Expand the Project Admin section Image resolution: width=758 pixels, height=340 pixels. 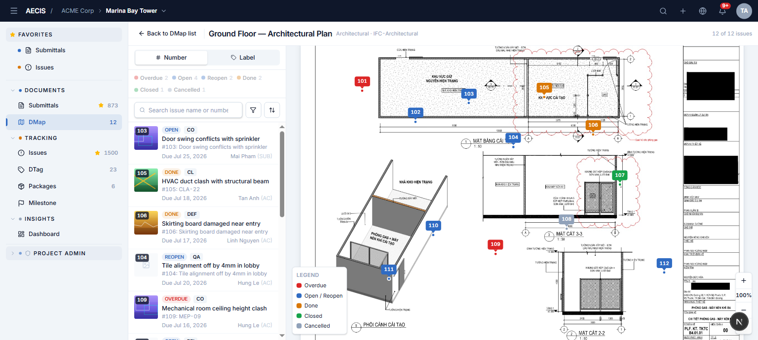coord(64,253)
